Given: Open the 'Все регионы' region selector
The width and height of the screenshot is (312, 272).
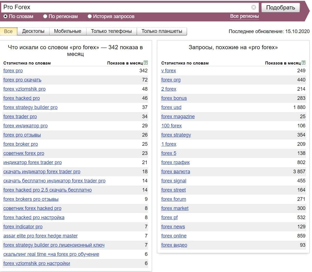Looking at the screenshot, I should pos(244,16).
